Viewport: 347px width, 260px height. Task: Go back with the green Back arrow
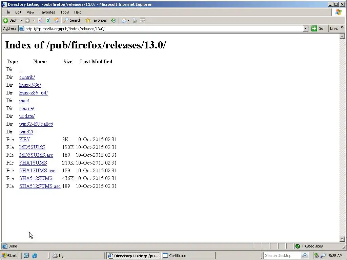tap(10, 20)
